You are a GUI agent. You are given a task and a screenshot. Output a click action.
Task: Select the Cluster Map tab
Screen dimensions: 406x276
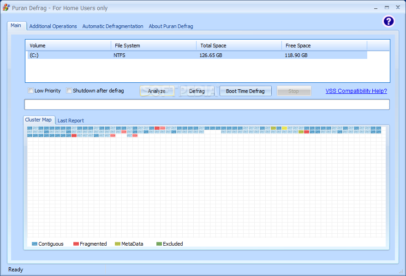pos(38,120)
